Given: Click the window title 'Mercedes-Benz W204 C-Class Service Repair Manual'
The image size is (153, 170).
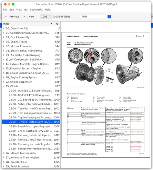Looking at the screenshot, I should pos(76,4).
